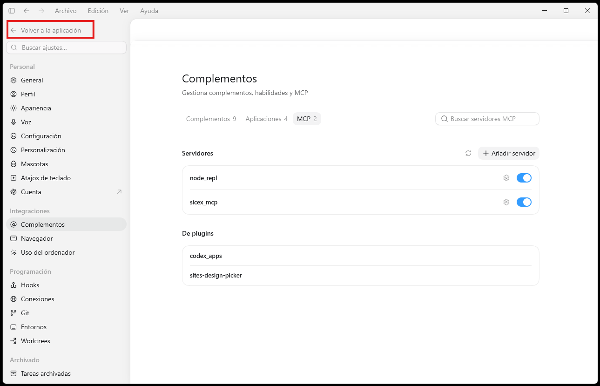Click the Personalización icon in sidebar
Viewport: 600px width, 386px height.
point(13,150)
